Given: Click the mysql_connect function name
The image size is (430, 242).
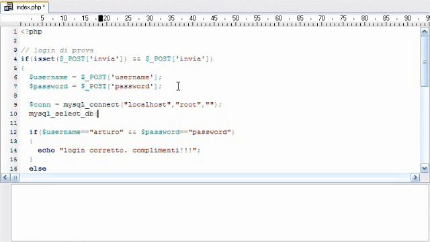Looking at the screenshot, I should tap(91, 105).
